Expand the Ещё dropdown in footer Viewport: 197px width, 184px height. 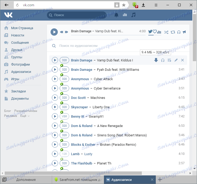pos(25,116)
